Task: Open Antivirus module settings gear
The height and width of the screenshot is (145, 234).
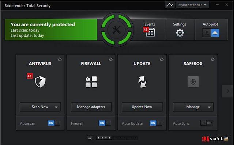Action: [x=60, y=59]
